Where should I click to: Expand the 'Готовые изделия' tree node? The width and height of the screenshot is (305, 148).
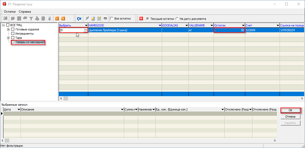point(8,29)
